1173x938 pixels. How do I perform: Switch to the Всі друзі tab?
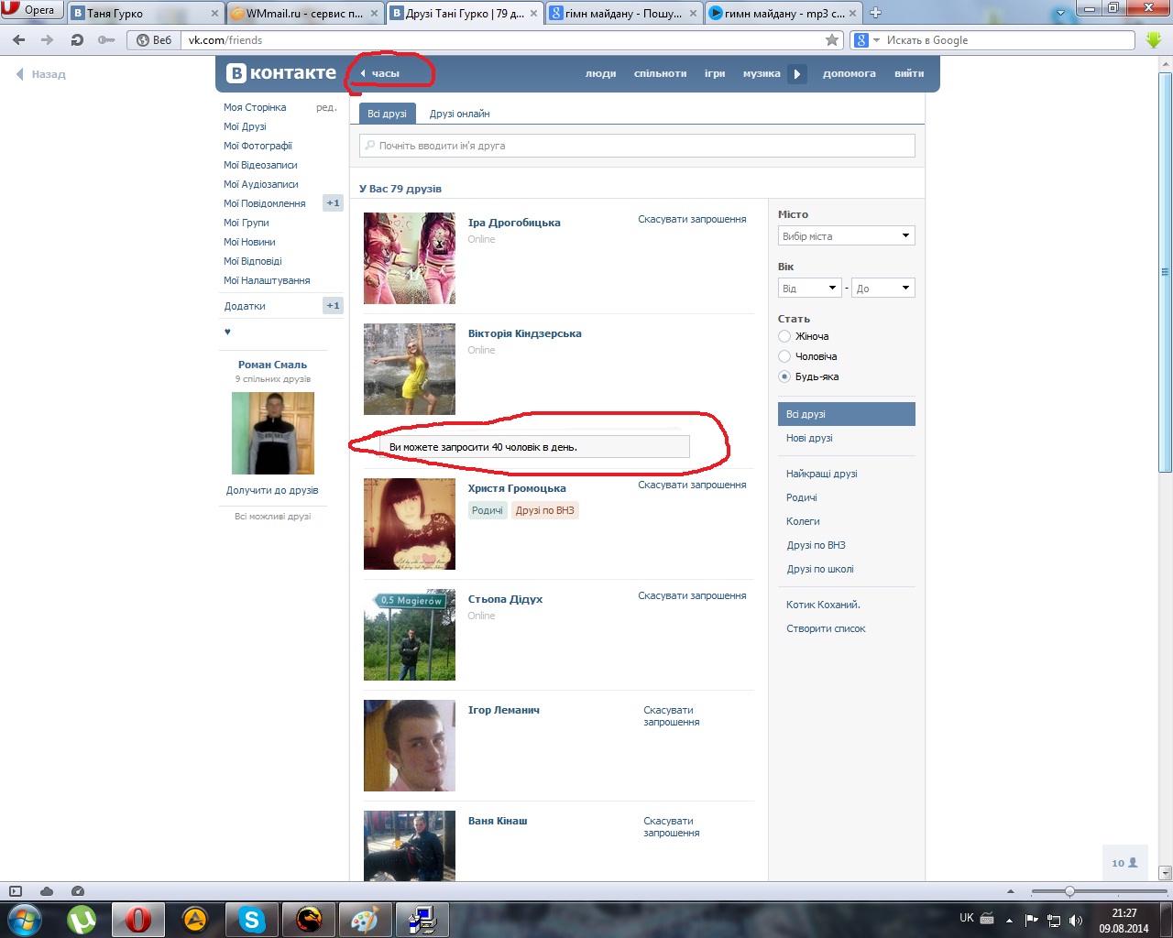click(387, 114)
